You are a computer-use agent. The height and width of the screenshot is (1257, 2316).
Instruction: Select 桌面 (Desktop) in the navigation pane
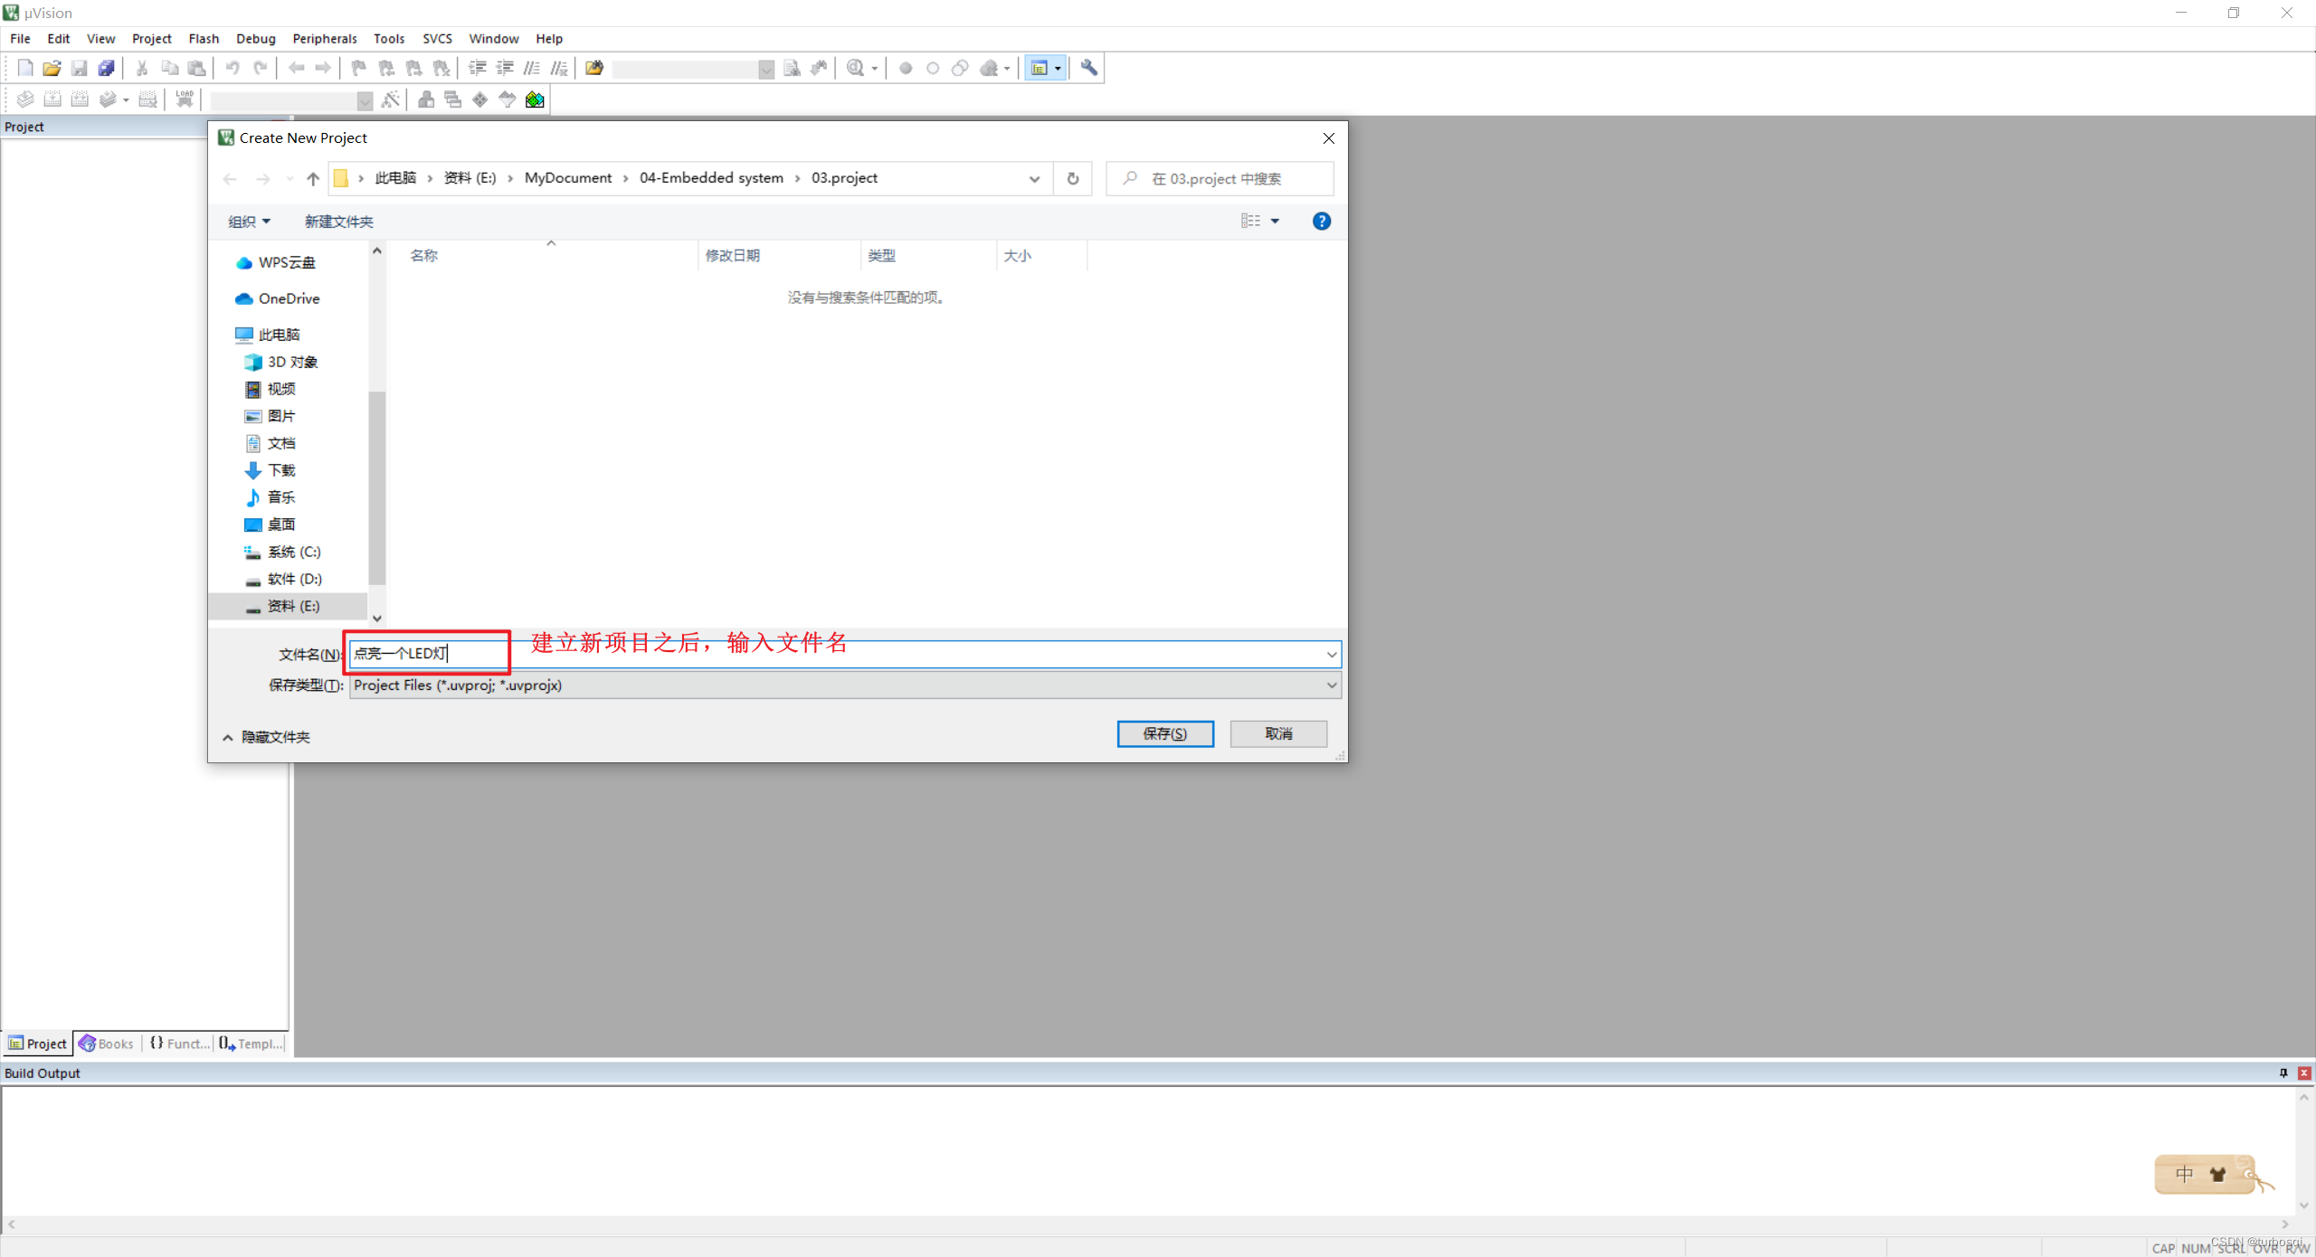(x=270, y=525)
